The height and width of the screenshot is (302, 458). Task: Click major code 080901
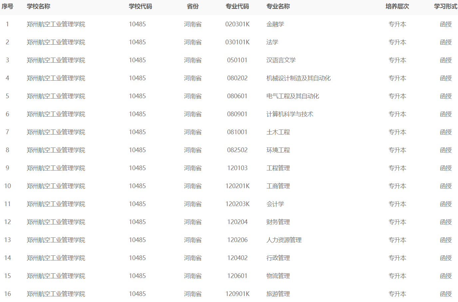[x=237, y=114]
